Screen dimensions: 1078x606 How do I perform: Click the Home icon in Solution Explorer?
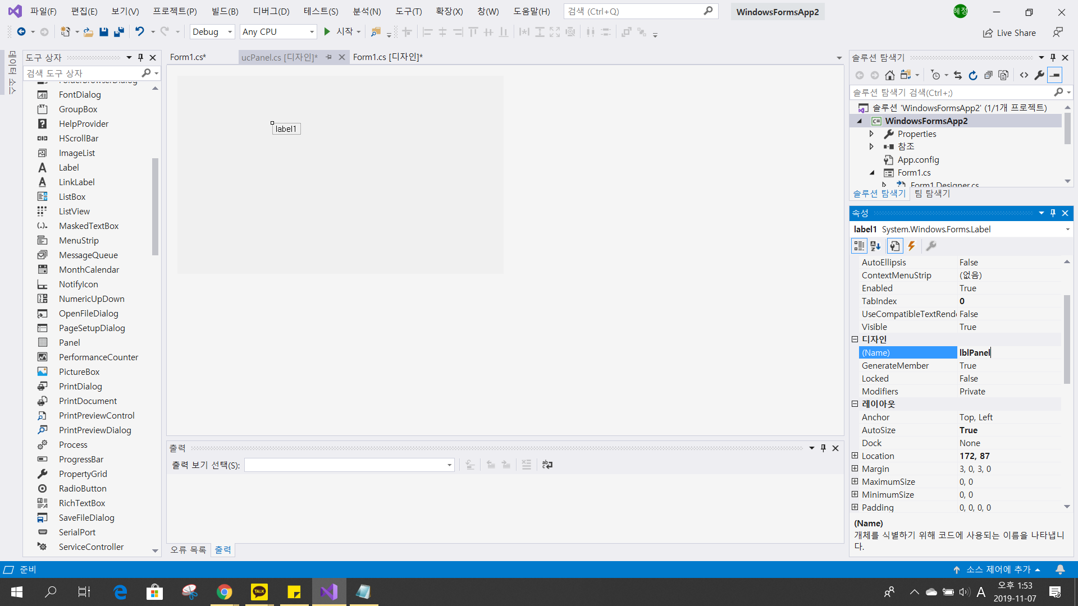[889, 75]
